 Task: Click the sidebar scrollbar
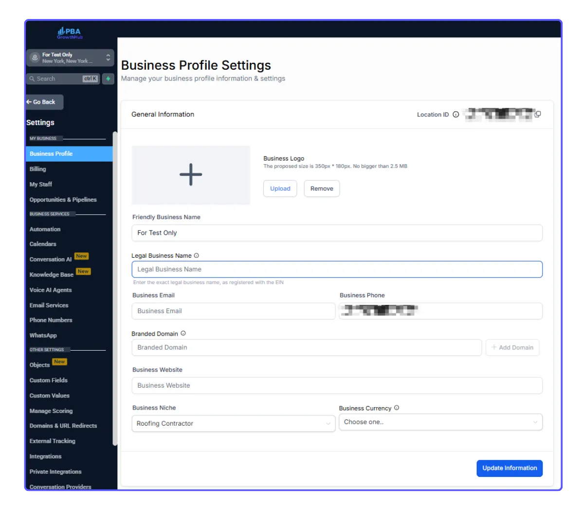[115, 288]
